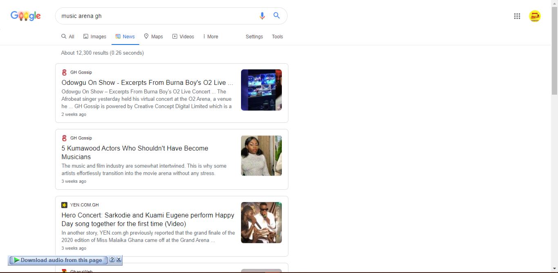Screen dimensions: 558x273
Task: Click GH Gossip source name on Kumawood result
Action: click(81, 138)
